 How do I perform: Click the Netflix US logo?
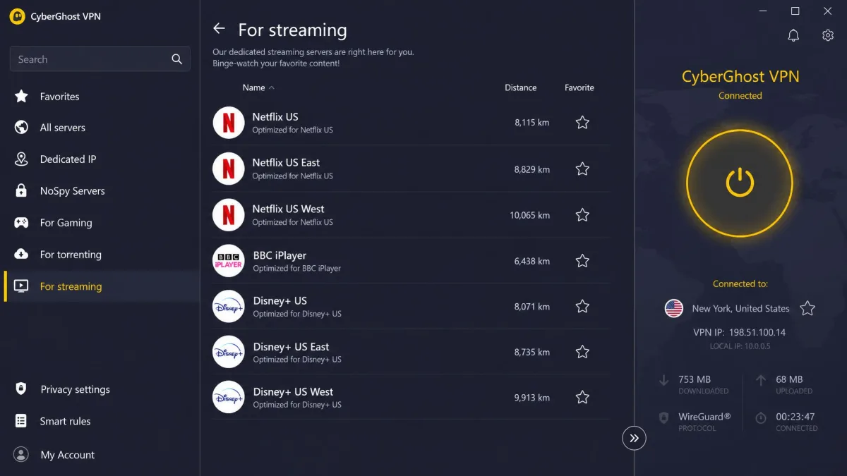pos(229,123)
